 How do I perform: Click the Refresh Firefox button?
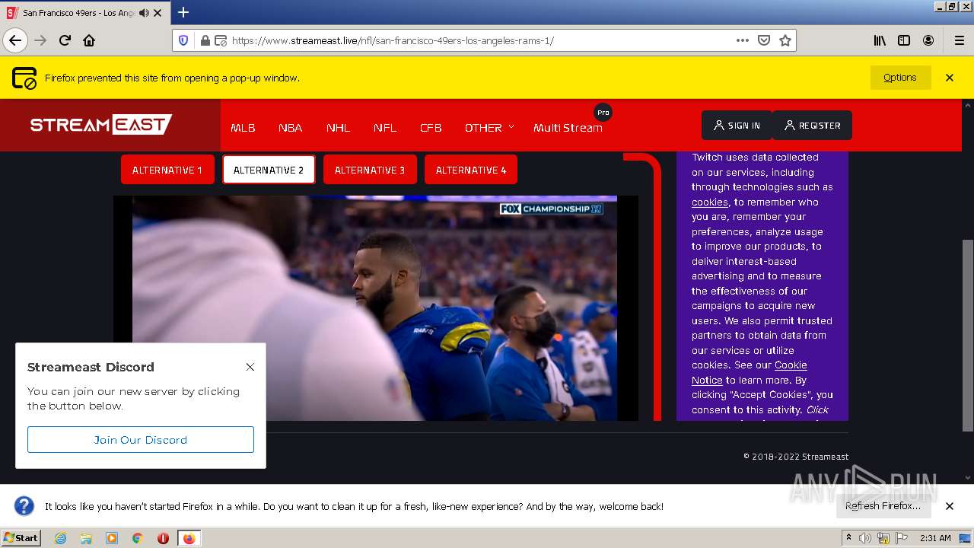click(883, 506)
